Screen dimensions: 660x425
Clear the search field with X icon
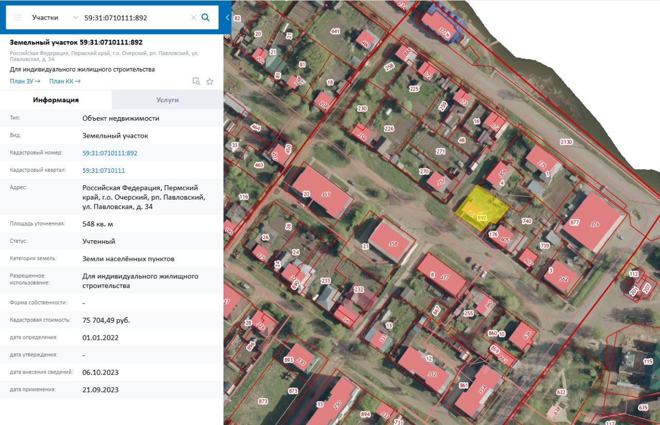click(193, 18)
